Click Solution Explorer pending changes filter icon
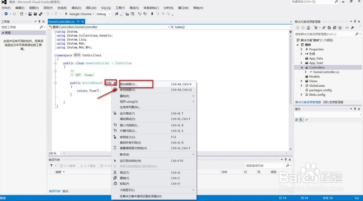The width and height of the screenshot is (363, 201). (x=316, y=28)
